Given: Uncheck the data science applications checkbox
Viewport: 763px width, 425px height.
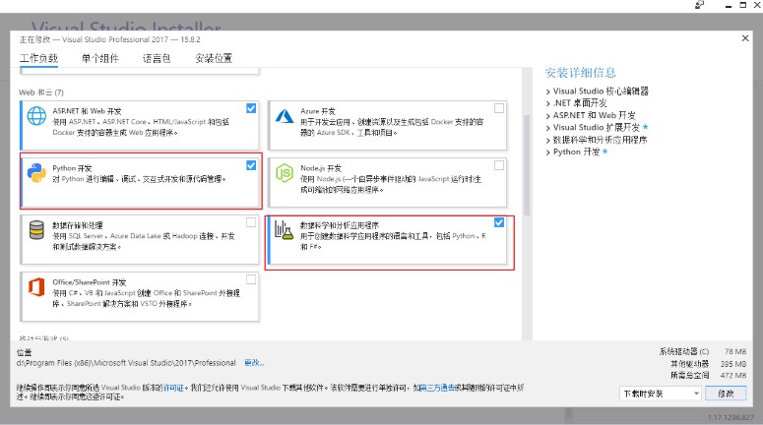Looking at the screenshot, I should tap(499, 222).
